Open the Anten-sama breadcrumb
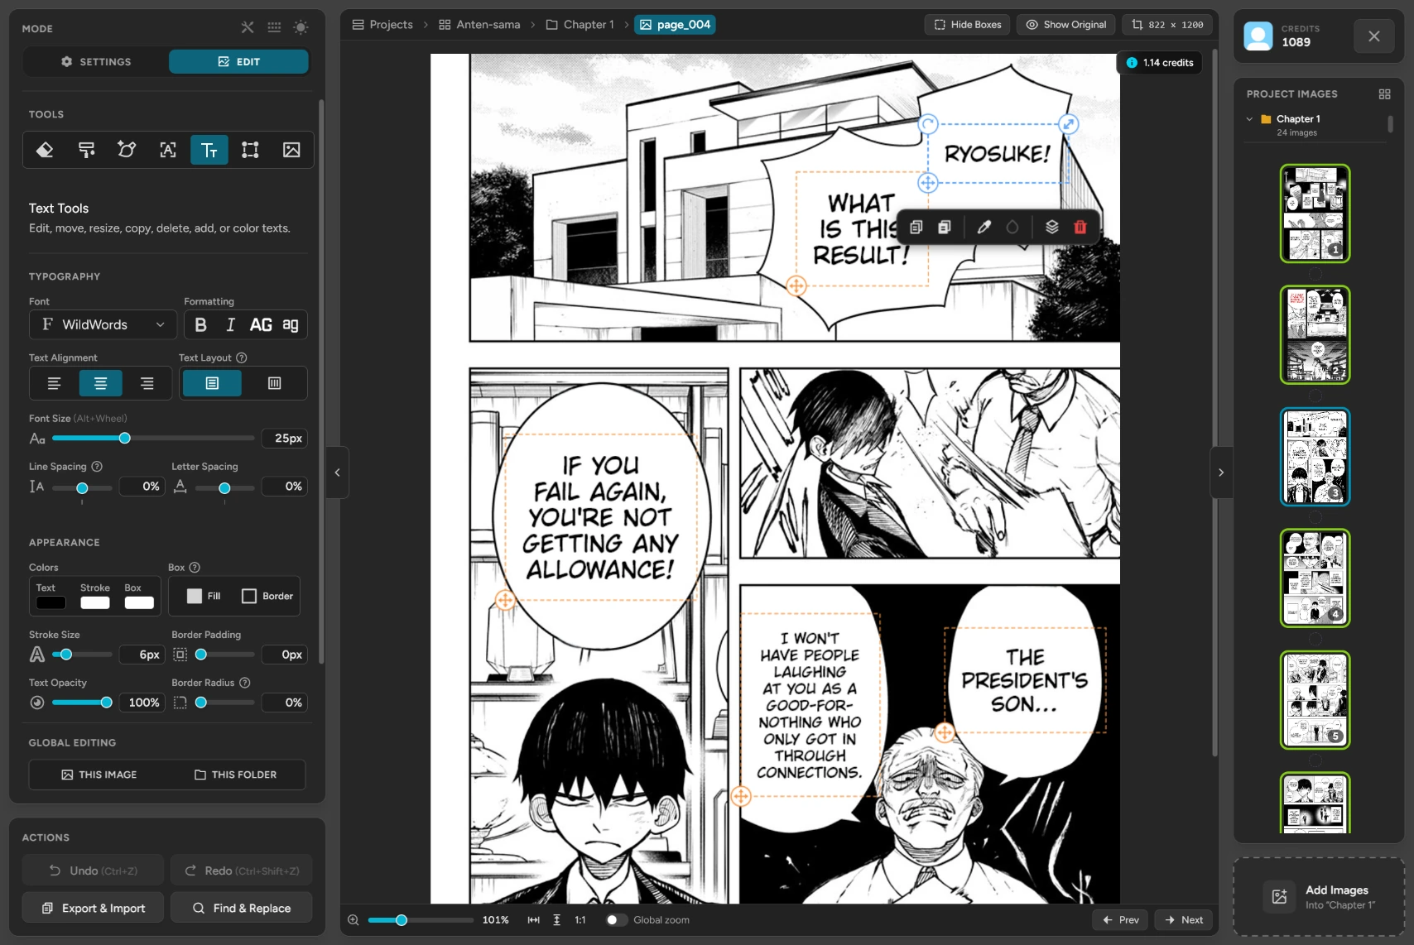This screenshot has height=945, width=1414. point(479,24)
